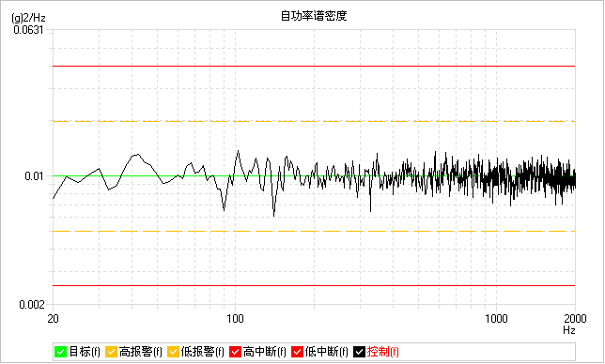Image resolution: width=605 pixels, height=364 pixels.
Task: Toggle the 高中断(f) high abort checkbox
Action: [236, 352]
